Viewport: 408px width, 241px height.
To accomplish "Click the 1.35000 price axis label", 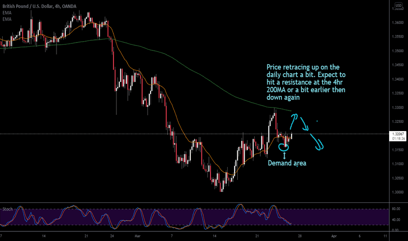I will tap(397, 51).
